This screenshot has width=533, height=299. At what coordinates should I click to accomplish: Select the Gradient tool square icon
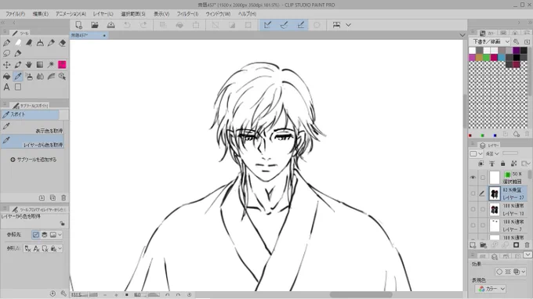40,65
